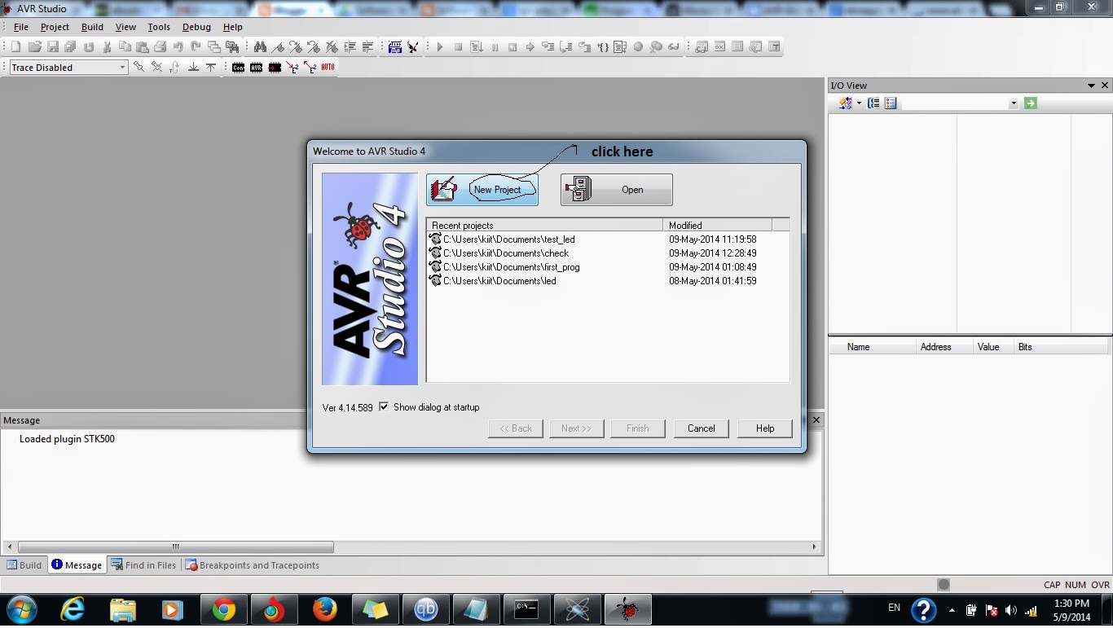Open Google Chrome from the taskbar
The image size is (1113, 628).
click(223, 609)
